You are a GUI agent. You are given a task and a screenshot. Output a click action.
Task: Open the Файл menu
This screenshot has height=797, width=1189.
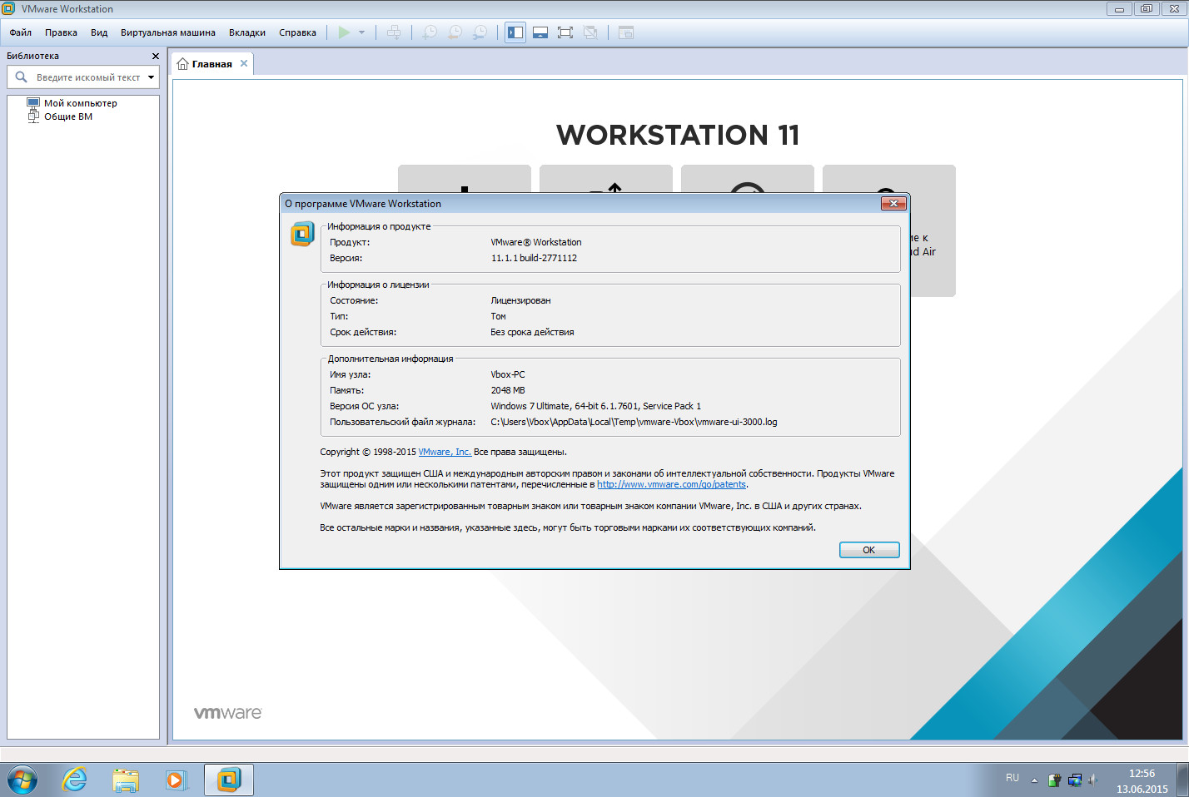21,32
